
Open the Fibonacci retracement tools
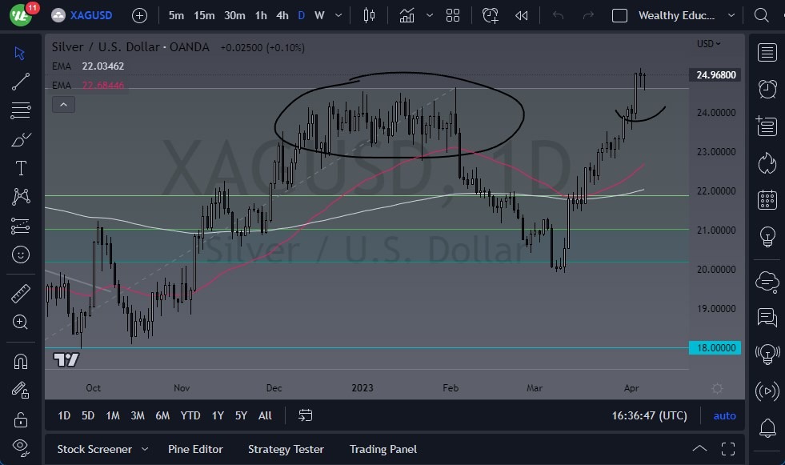(x=20, y=110)
